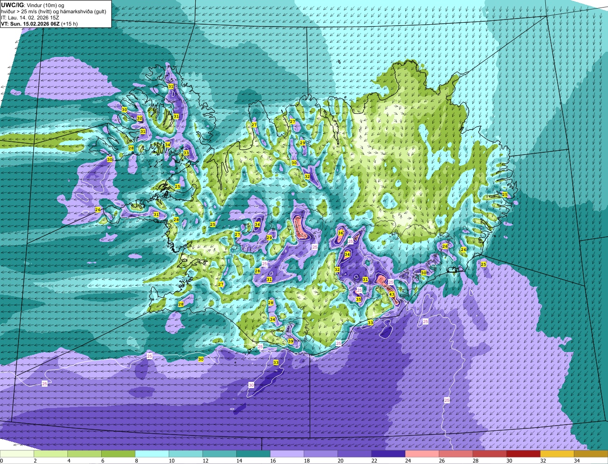608x464 pixels.
Task: Select the legend tick label "0"
Action: point(1,461)
